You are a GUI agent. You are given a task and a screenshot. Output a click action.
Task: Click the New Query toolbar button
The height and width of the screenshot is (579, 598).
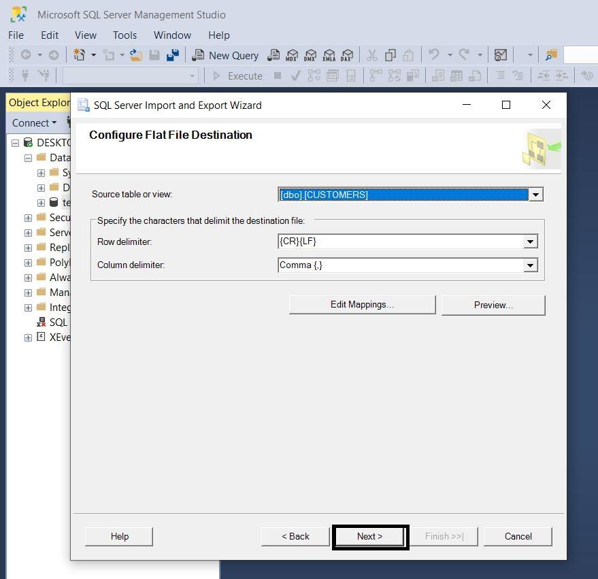[x=225, y=55]
